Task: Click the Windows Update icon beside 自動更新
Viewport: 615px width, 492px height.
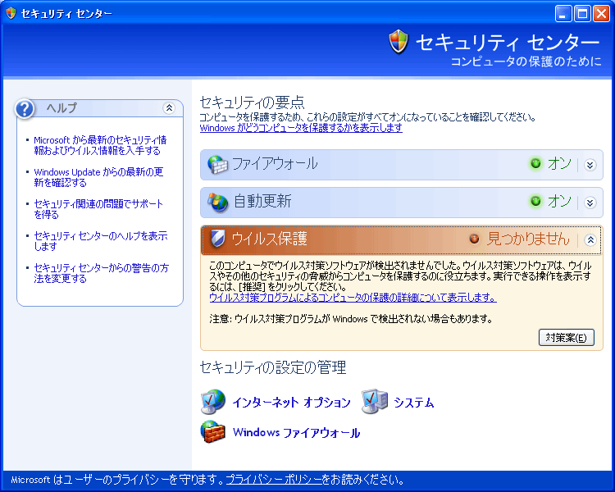Action: point(217,203)
